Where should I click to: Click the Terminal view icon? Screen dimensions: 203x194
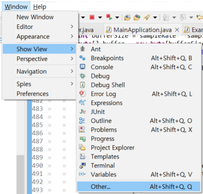tap(82, 166)
